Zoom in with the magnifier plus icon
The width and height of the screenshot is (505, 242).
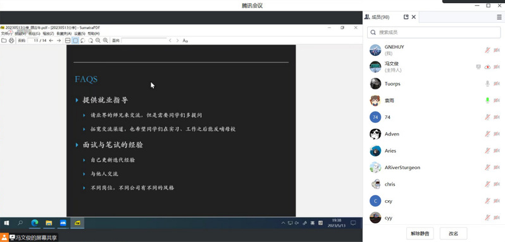pos(106,41)
